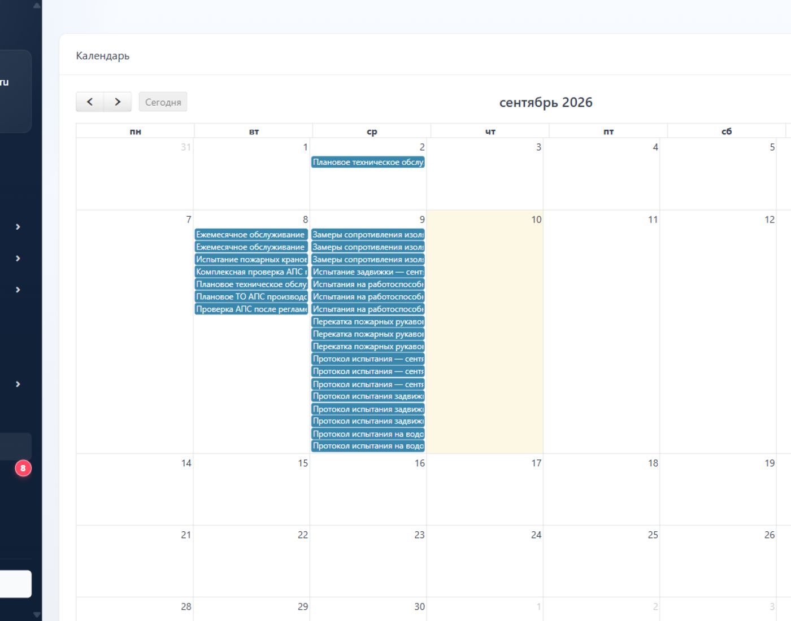The image size is (791, 621).
Task: Click the сб weekday header
Action: [x=727, y=132]
